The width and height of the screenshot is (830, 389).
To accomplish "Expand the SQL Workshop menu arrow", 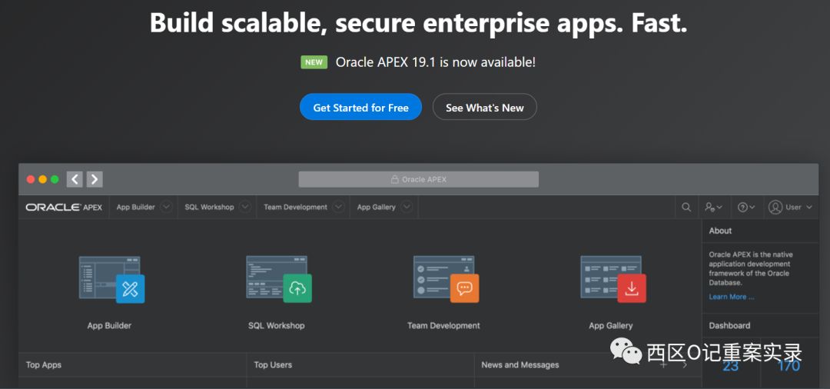I will pos(245,207).
